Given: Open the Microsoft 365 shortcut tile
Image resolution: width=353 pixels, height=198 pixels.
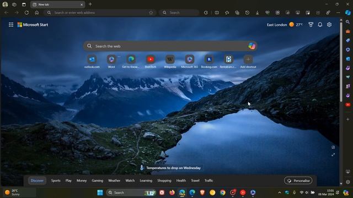Looking at the screenshot, I should coord(190,62).
